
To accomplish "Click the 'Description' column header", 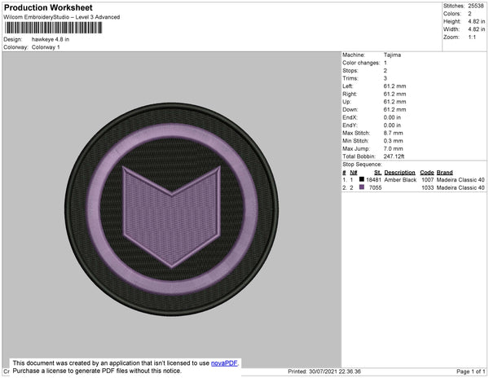I will (x=400, y=173).
